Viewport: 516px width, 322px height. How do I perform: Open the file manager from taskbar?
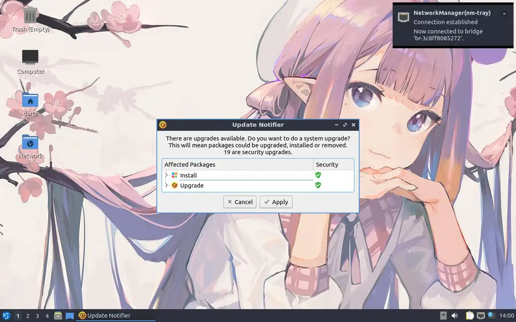coord(58,316)
